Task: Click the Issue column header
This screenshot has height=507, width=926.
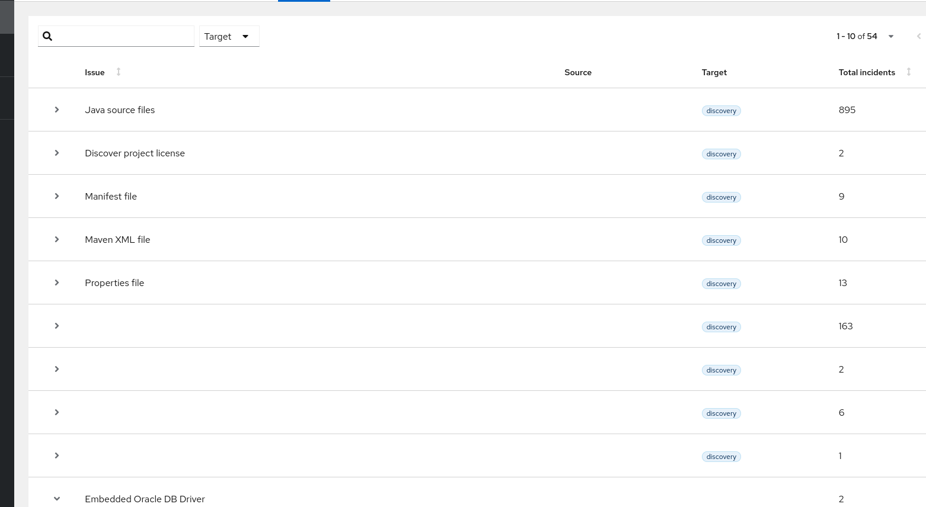Action: [95, 72]
